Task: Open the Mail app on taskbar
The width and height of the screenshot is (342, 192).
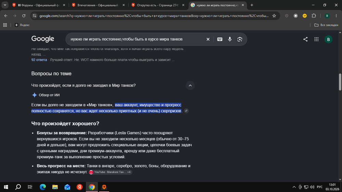Action: pos(67,187)
